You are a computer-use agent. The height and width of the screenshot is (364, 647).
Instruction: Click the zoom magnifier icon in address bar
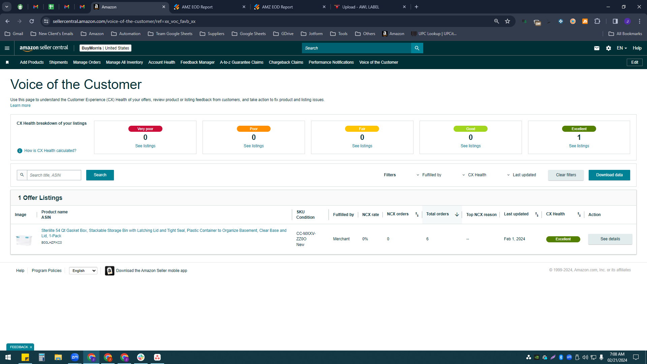pyautogui.click(x=496, y=21)
